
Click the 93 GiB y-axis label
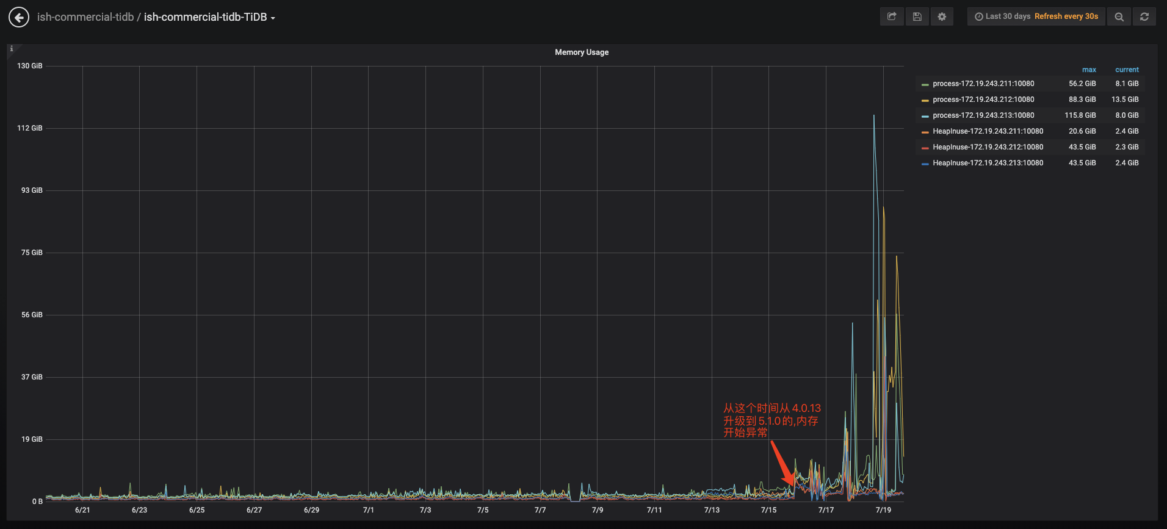32,190
